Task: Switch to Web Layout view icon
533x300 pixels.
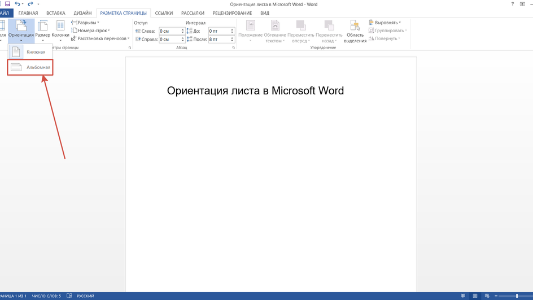Action: coord(487,296)
